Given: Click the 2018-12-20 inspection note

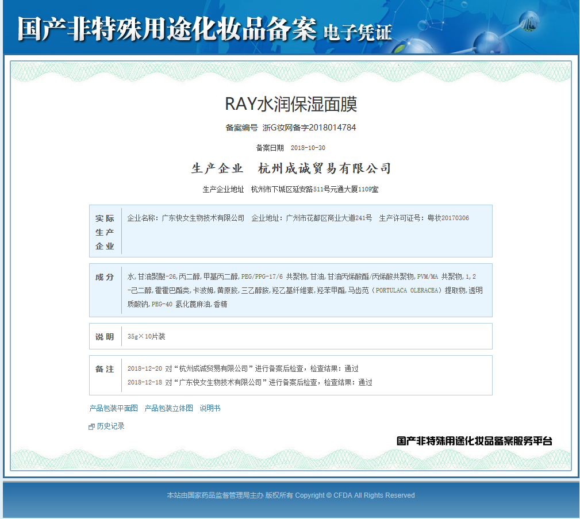Looking at the screenshot, I should pos(243,368).
